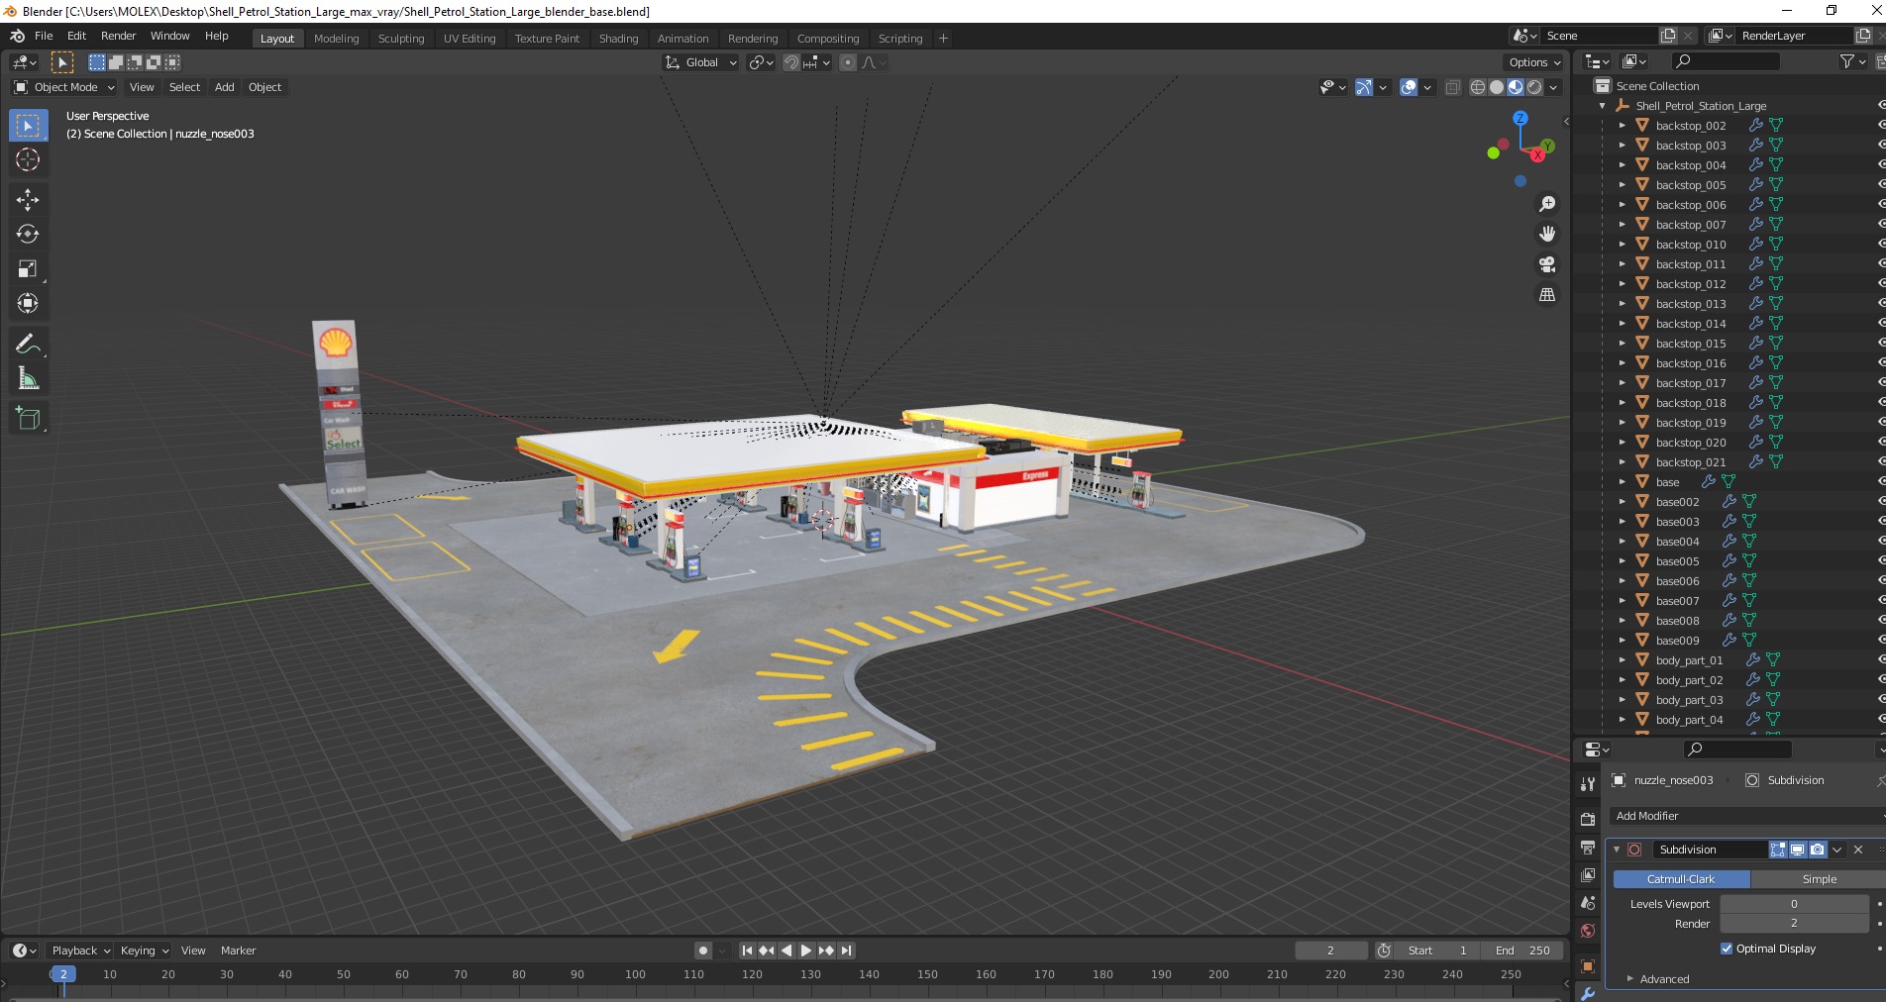Open the Object properties tab
The image size is (1886, 1002).
click(x=1588, y=966)
